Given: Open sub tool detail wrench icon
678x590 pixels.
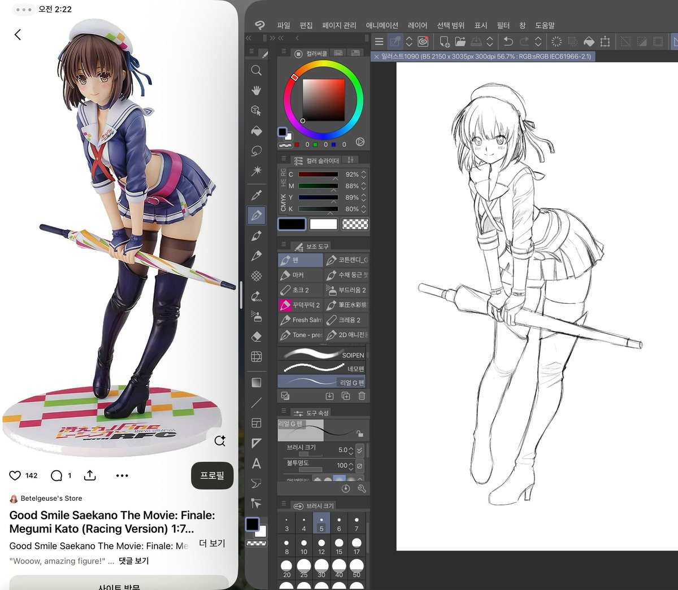Looking at the screenshot, I should coord(362,488).
